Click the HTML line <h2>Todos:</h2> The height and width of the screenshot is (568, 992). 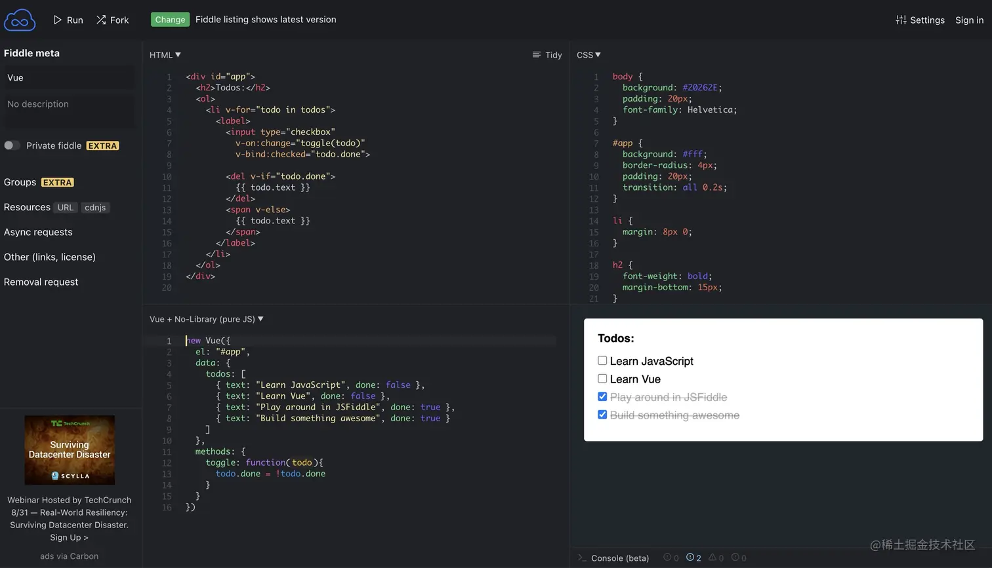[233, 88]
